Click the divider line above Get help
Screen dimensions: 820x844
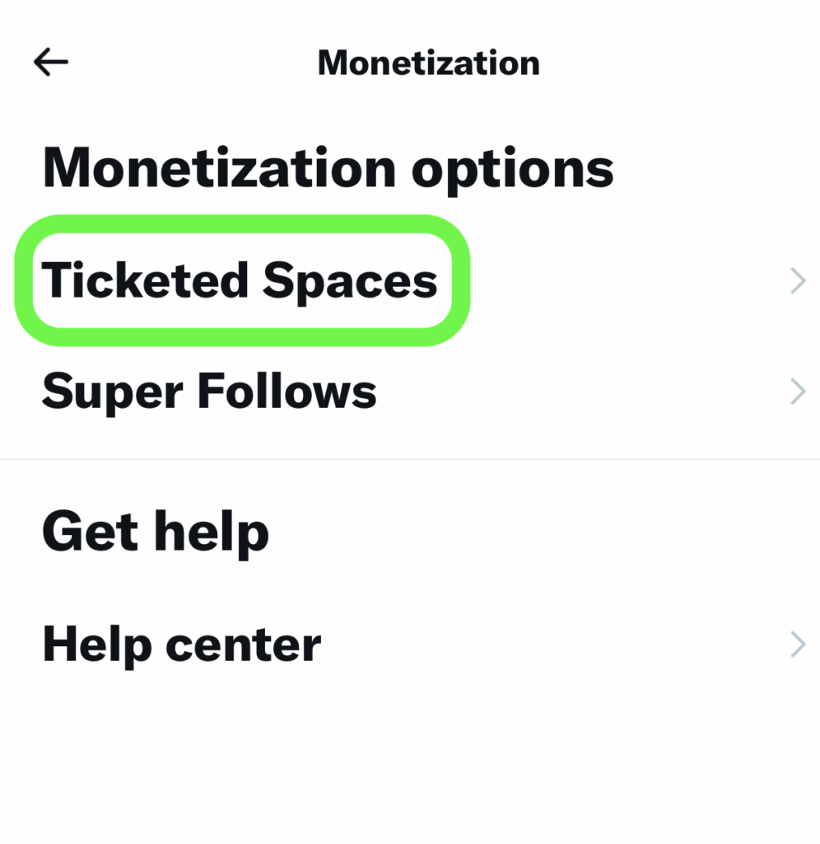tap(410, 459)
